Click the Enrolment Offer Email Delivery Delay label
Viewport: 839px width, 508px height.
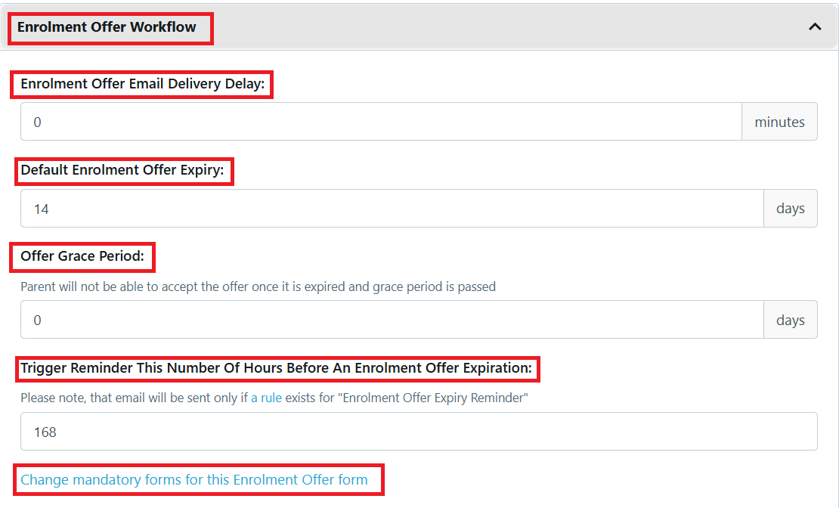point(141,84)
